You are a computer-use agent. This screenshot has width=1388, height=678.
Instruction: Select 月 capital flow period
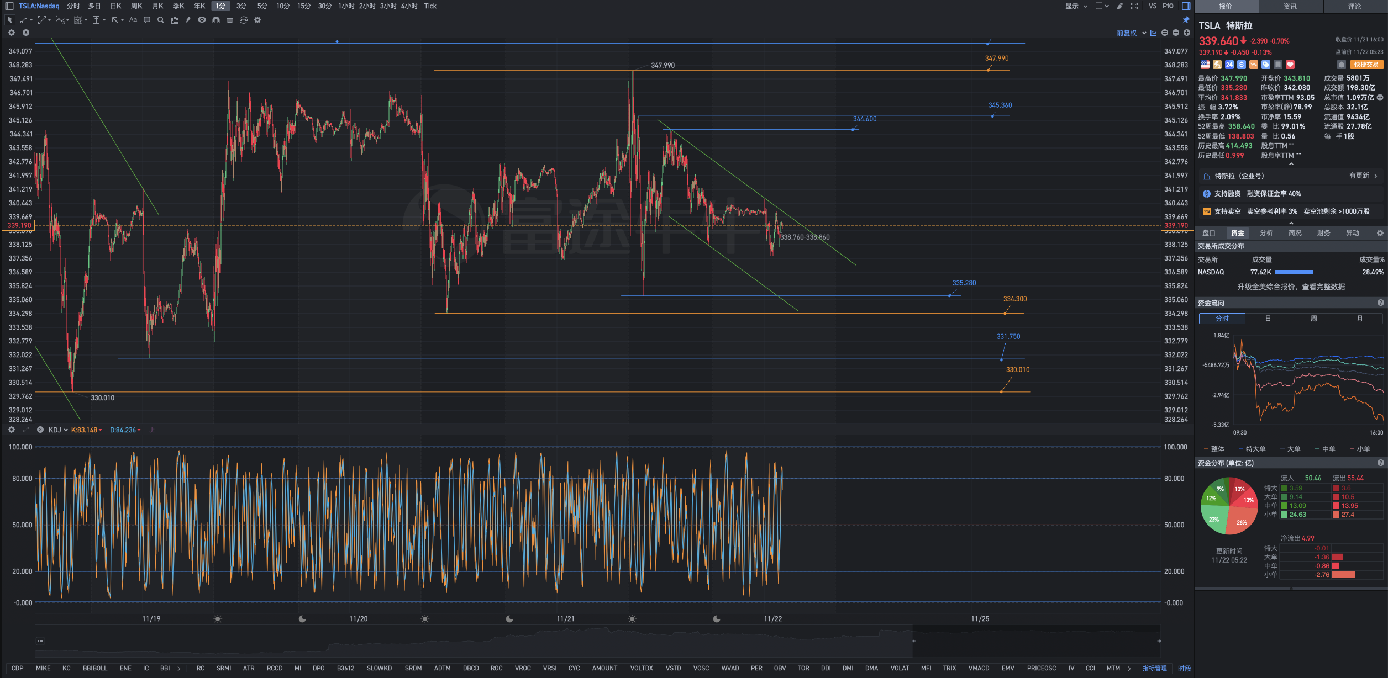coord(1360,319)
